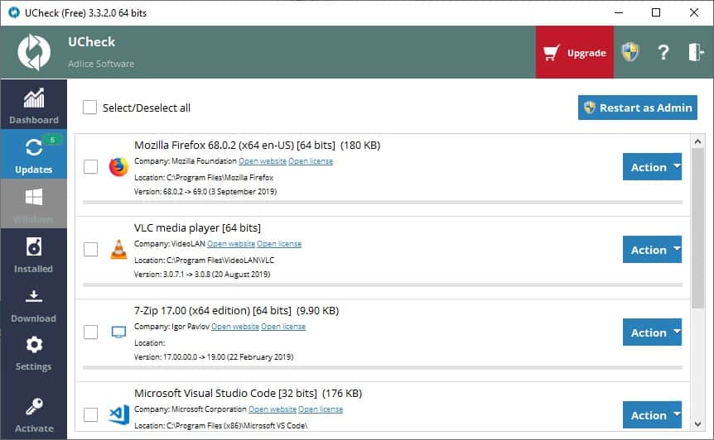Open the Installed tab in sidebar

34,254
